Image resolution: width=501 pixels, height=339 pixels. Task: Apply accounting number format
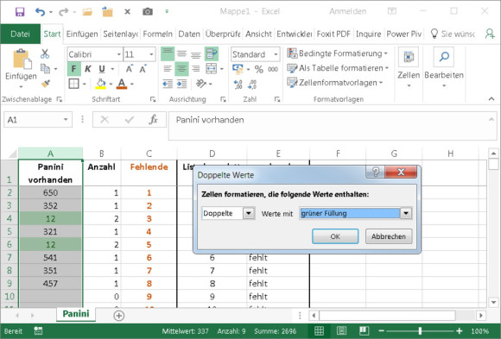(238, 69)
